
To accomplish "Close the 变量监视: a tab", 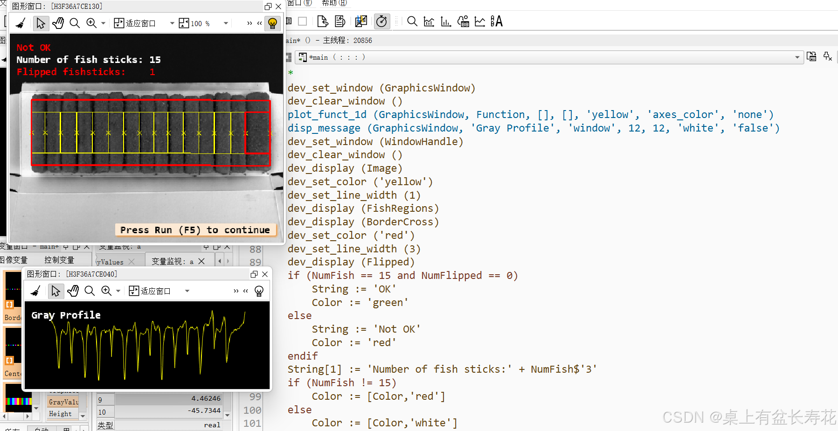I will coord(201,261).
